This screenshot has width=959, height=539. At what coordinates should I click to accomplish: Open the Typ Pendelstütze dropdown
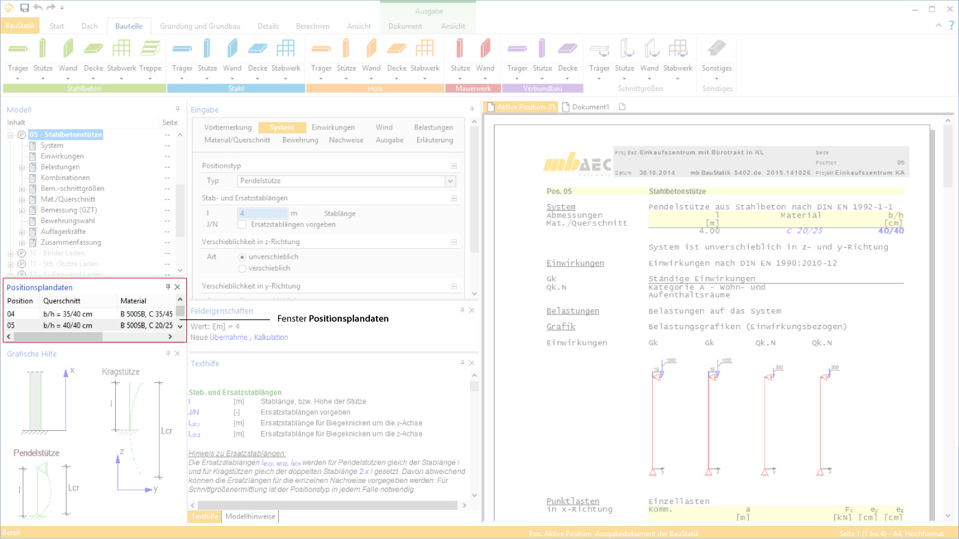tap(450, 181)
